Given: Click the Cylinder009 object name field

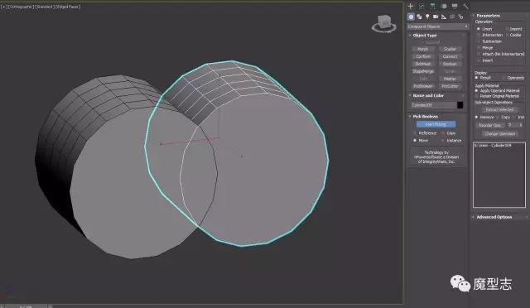Looking at the screenshot, I should click(x=433, y=105).
